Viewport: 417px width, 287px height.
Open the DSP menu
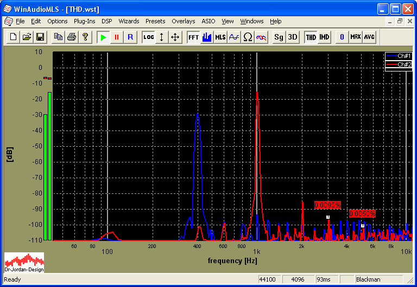pyautogui.click(x=106, y=21)
